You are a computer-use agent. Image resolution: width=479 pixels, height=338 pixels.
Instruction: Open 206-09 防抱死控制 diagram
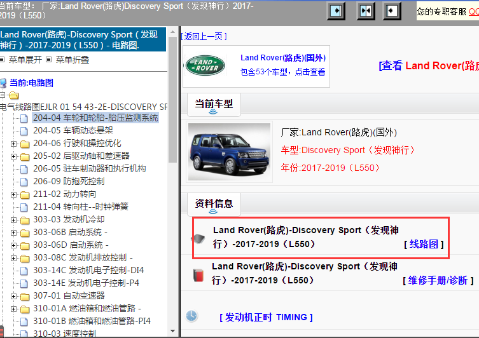(x=69, y=182)
